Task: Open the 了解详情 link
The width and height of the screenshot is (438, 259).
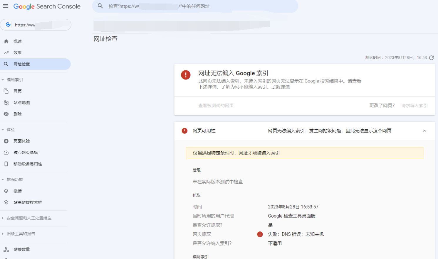Action: coord(280,87)
